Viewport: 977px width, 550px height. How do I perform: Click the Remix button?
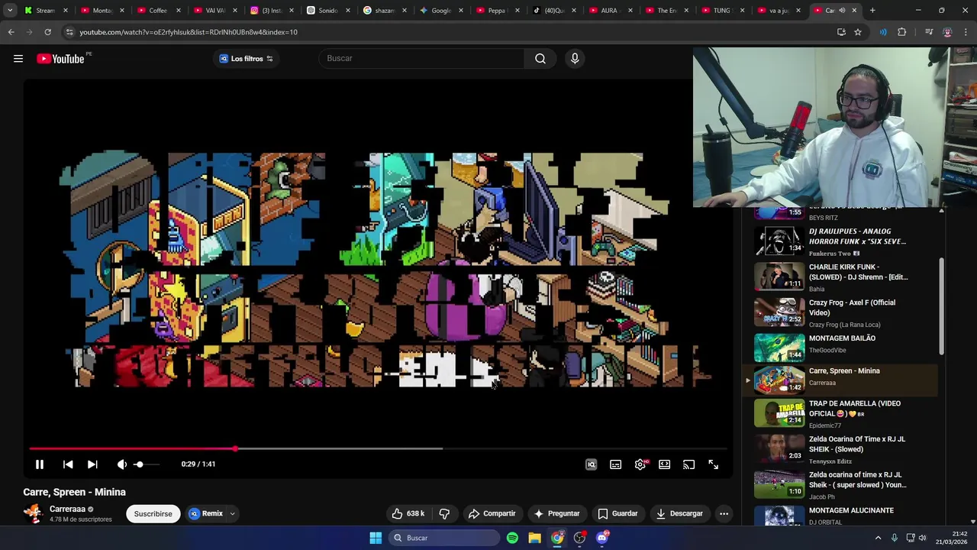pos(206,513)
